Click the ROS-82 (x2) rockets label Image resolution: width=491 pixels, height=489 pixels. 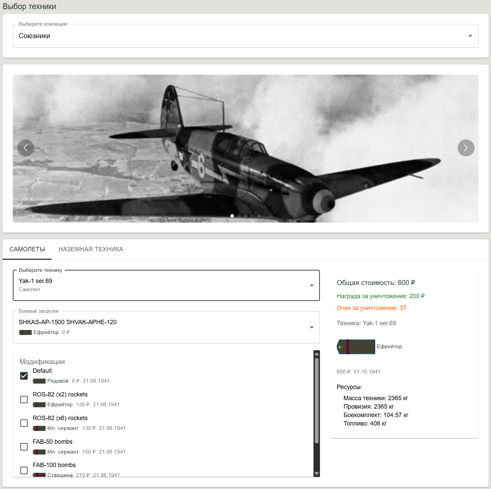pyautogui.click(x=60, y=394)
